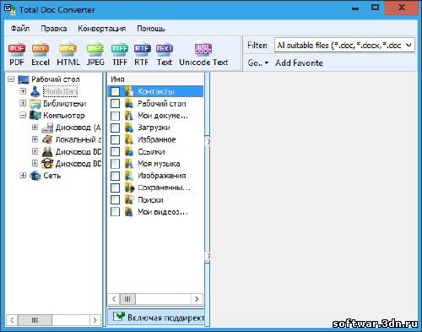The image size is (422, 332).
Task: Click the Библиотеки tree icon
Action: (35, 104)
